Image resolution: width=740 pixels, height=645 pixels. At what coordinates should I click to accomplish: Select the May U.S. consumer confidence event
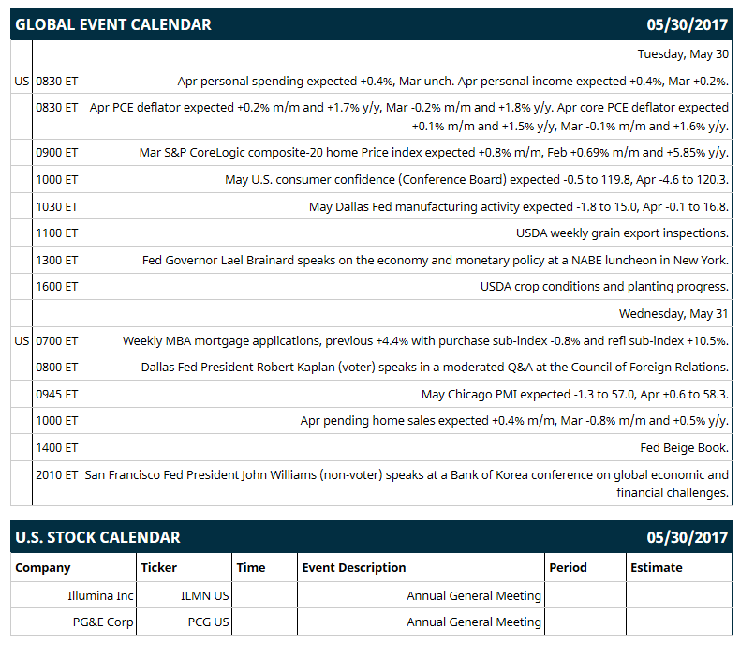(x=476, y=179)
